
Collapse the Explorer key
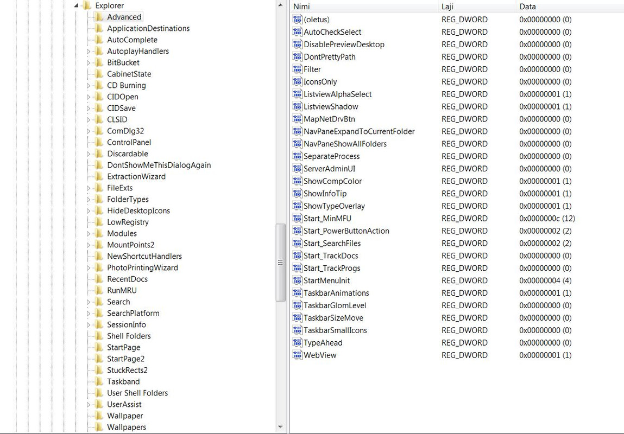click(x=77, y=5)
